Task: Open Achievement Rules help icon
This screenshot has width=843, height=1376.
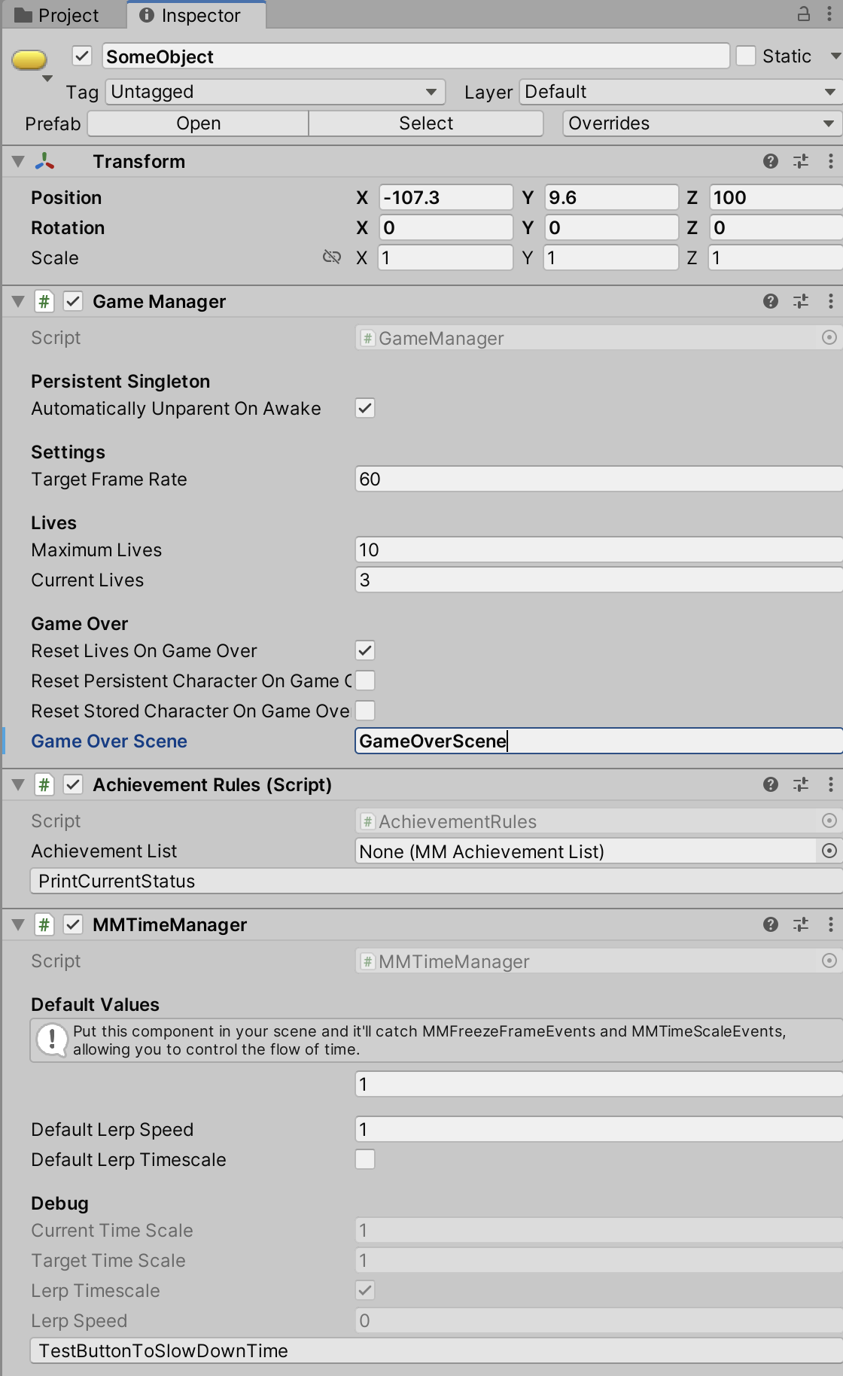Action: tap(770, 784)
